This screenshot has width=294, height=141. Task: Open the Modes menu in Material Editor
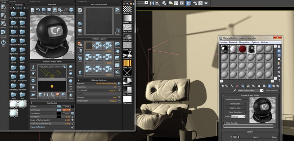(x=223, y=42)
